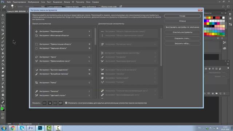Screen dimensions: 233x131
Task: Open the Swatches panel flyout menu
Action: coord(225,13)
